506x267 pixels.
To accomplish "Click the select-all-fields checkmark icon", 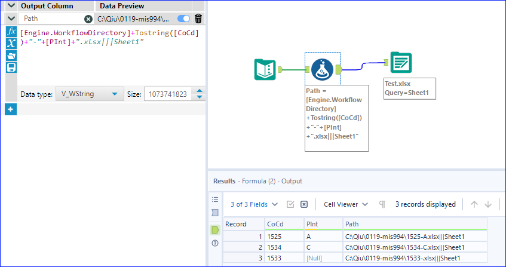I will (290, 204).
